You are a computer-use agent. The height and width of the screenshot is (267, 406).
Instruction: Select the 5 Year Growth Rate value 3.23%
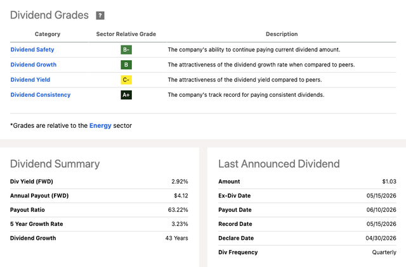click(x=180, y=224)
